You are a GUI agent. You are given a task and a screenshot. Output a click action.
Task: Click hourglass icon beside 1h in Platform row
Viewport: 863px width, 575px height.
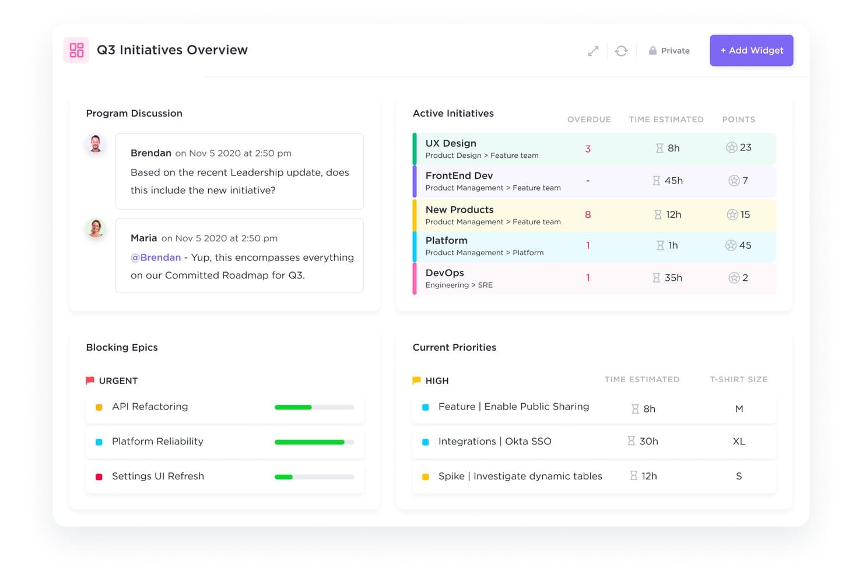pos(661,246)
